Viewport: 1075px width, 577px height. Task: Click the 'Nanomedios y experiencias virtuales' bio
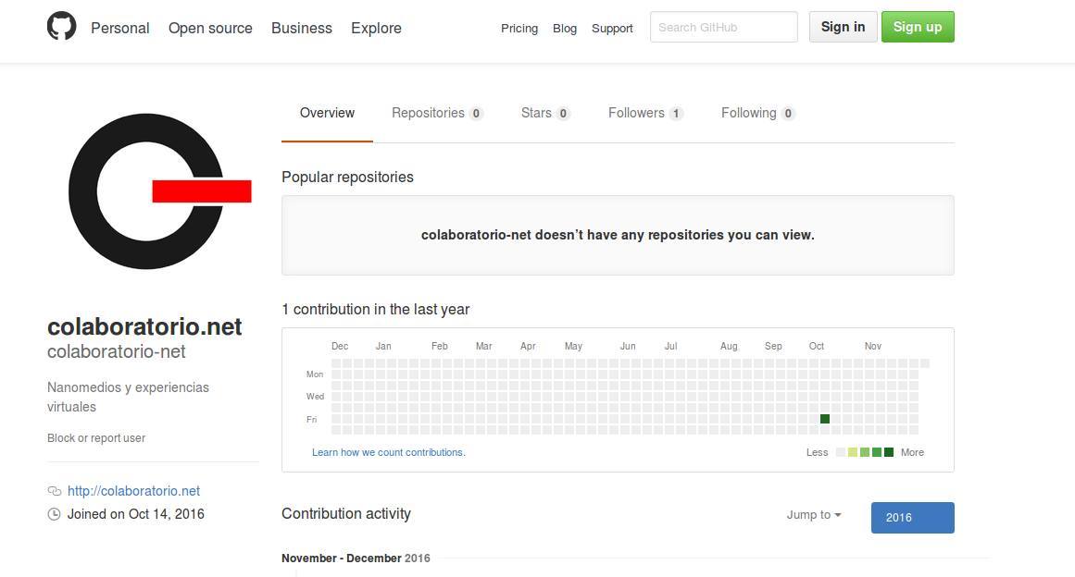(128, 397)
